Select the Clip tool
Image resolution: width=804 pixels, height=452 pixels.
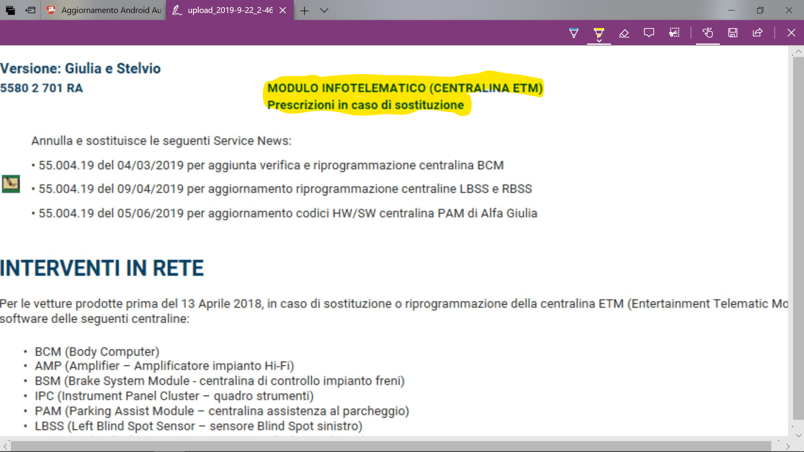point(674,33)
